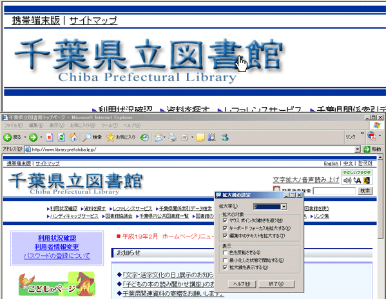386x299 pixels.
Task: Open the English language link
Action: 331,164
